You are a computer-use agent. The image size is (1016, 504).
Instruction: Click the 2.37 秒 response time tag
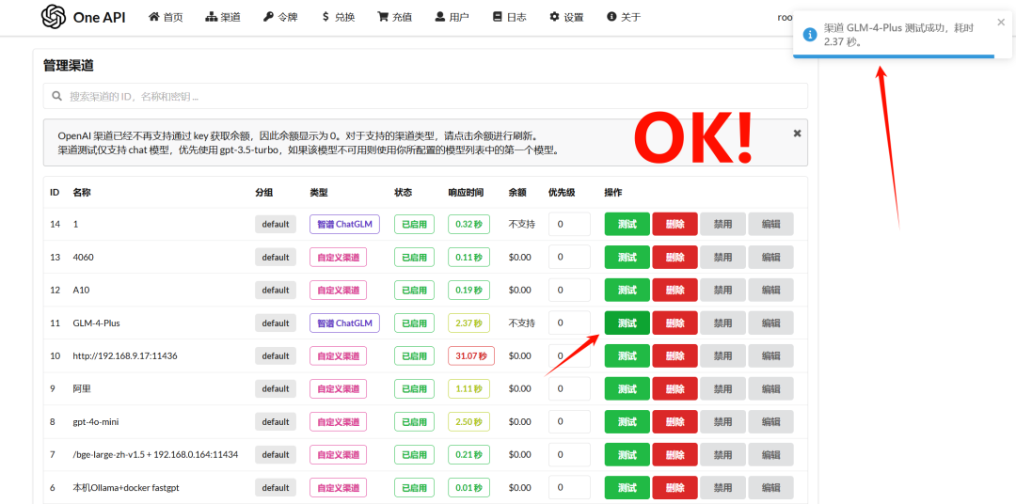click(468, 323)
